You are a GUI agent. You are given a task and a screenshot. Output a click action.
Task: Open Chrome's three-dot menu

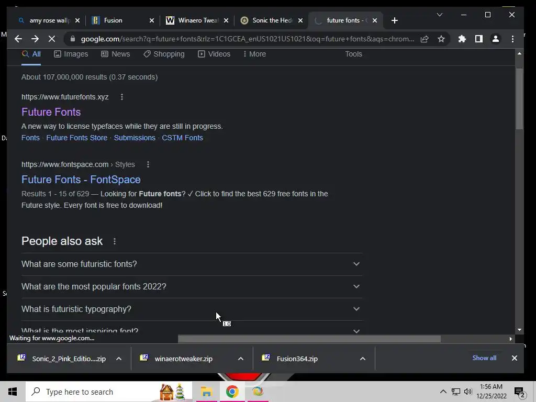click(512, 39)
